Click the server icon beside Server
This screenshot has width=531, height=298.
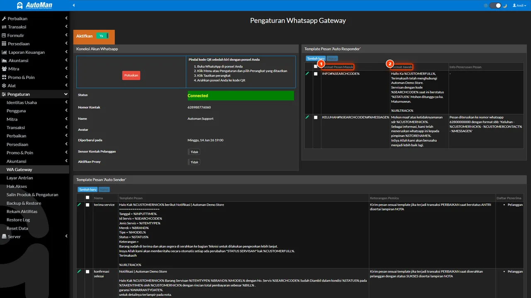4,237
